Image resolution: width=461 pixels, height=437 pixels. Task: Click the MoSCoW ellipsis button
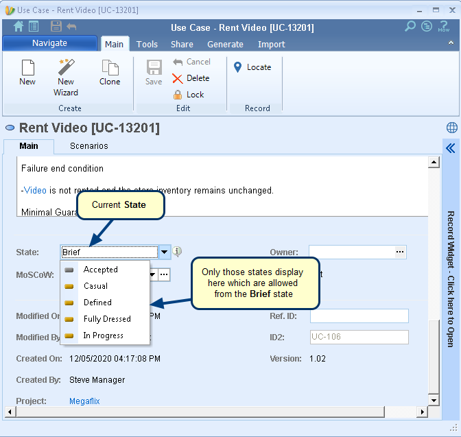click(x=164, y=274)
